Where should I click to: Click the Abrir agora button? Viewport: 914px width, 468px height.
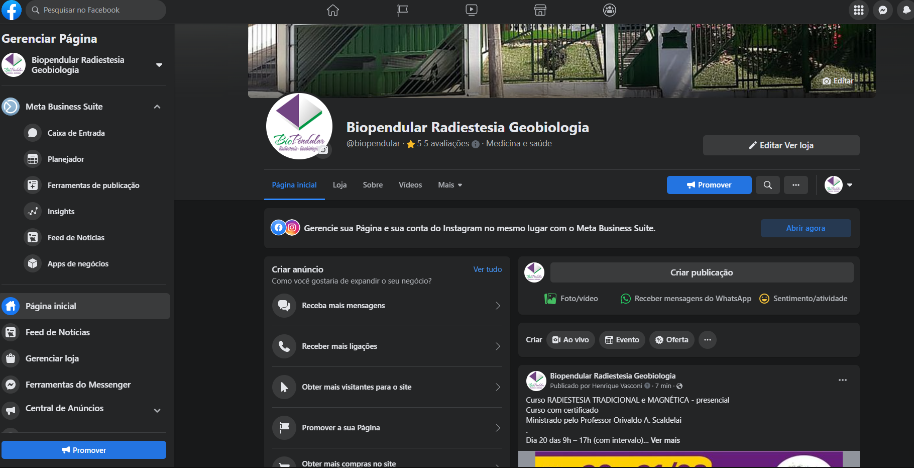pos(806,228)
